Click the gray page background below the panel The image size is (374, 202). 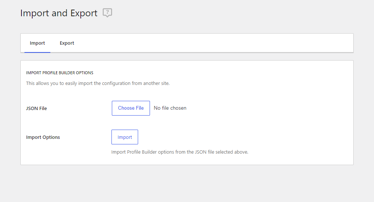pos(187,183)
